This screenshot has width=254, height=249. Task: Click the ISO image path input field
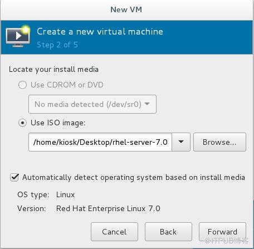point(100,142)
